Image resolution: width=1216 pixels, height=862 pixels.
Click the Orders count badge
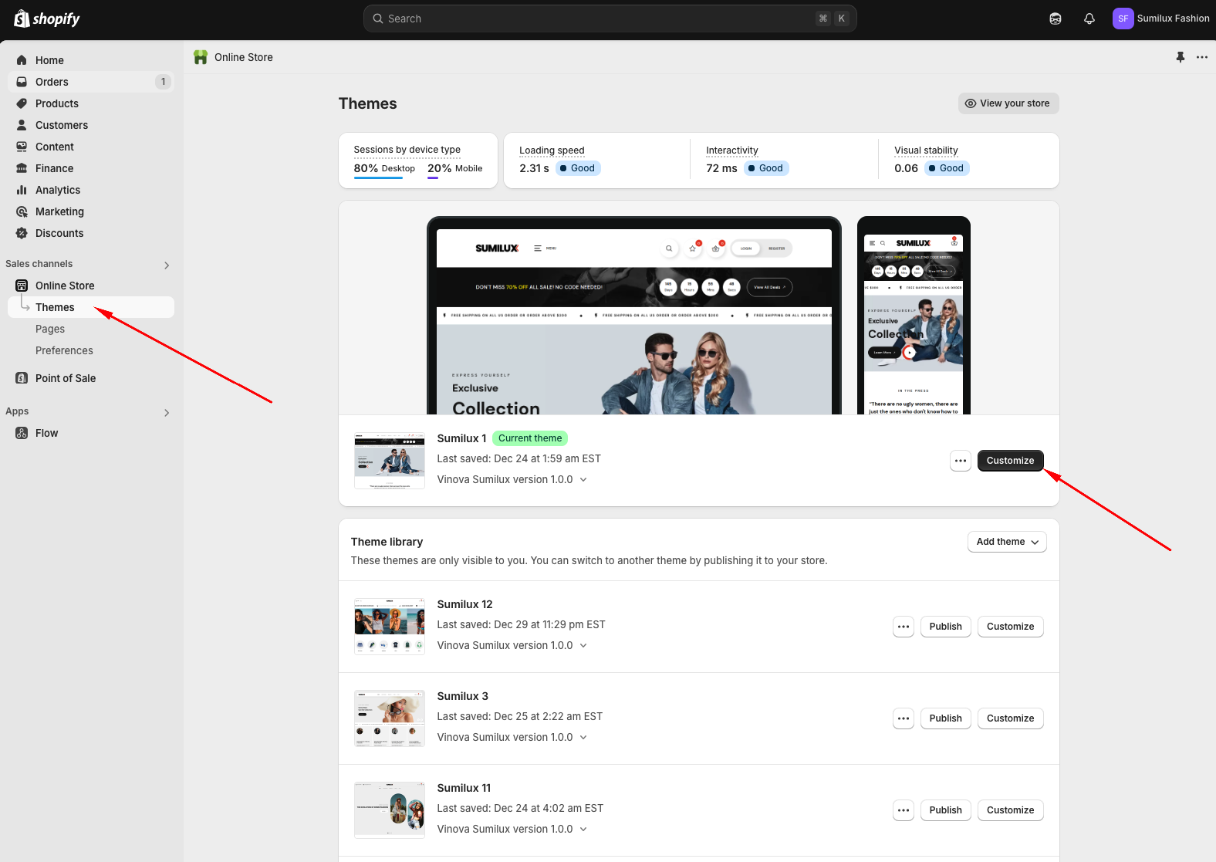pos(163,82)
